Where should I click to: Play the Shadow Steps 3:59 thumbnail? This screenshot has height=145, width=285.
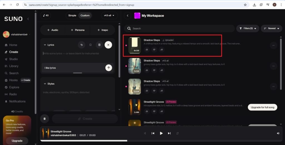(x=134, y=66)
